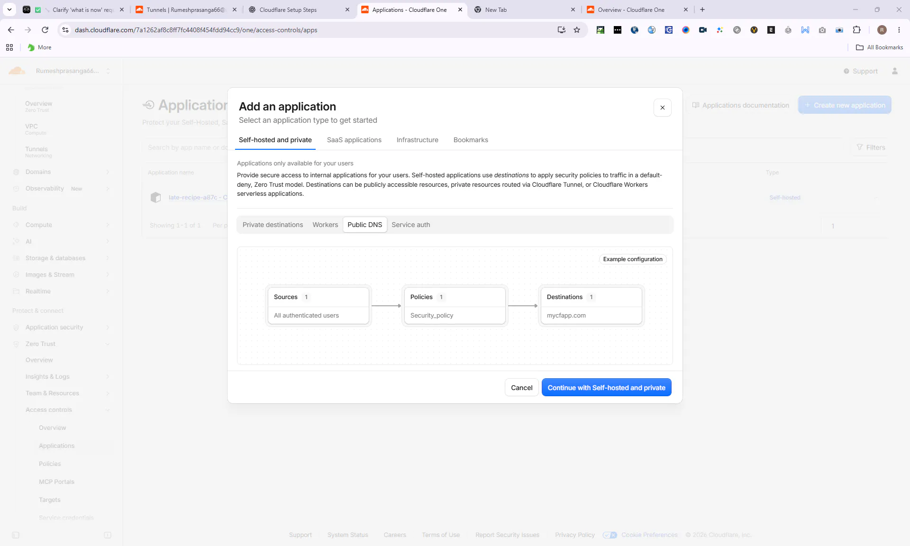This screenshot has width=910, height=546.
Task: Expand Storage & databases section
Action: click(x=62, y=258)
